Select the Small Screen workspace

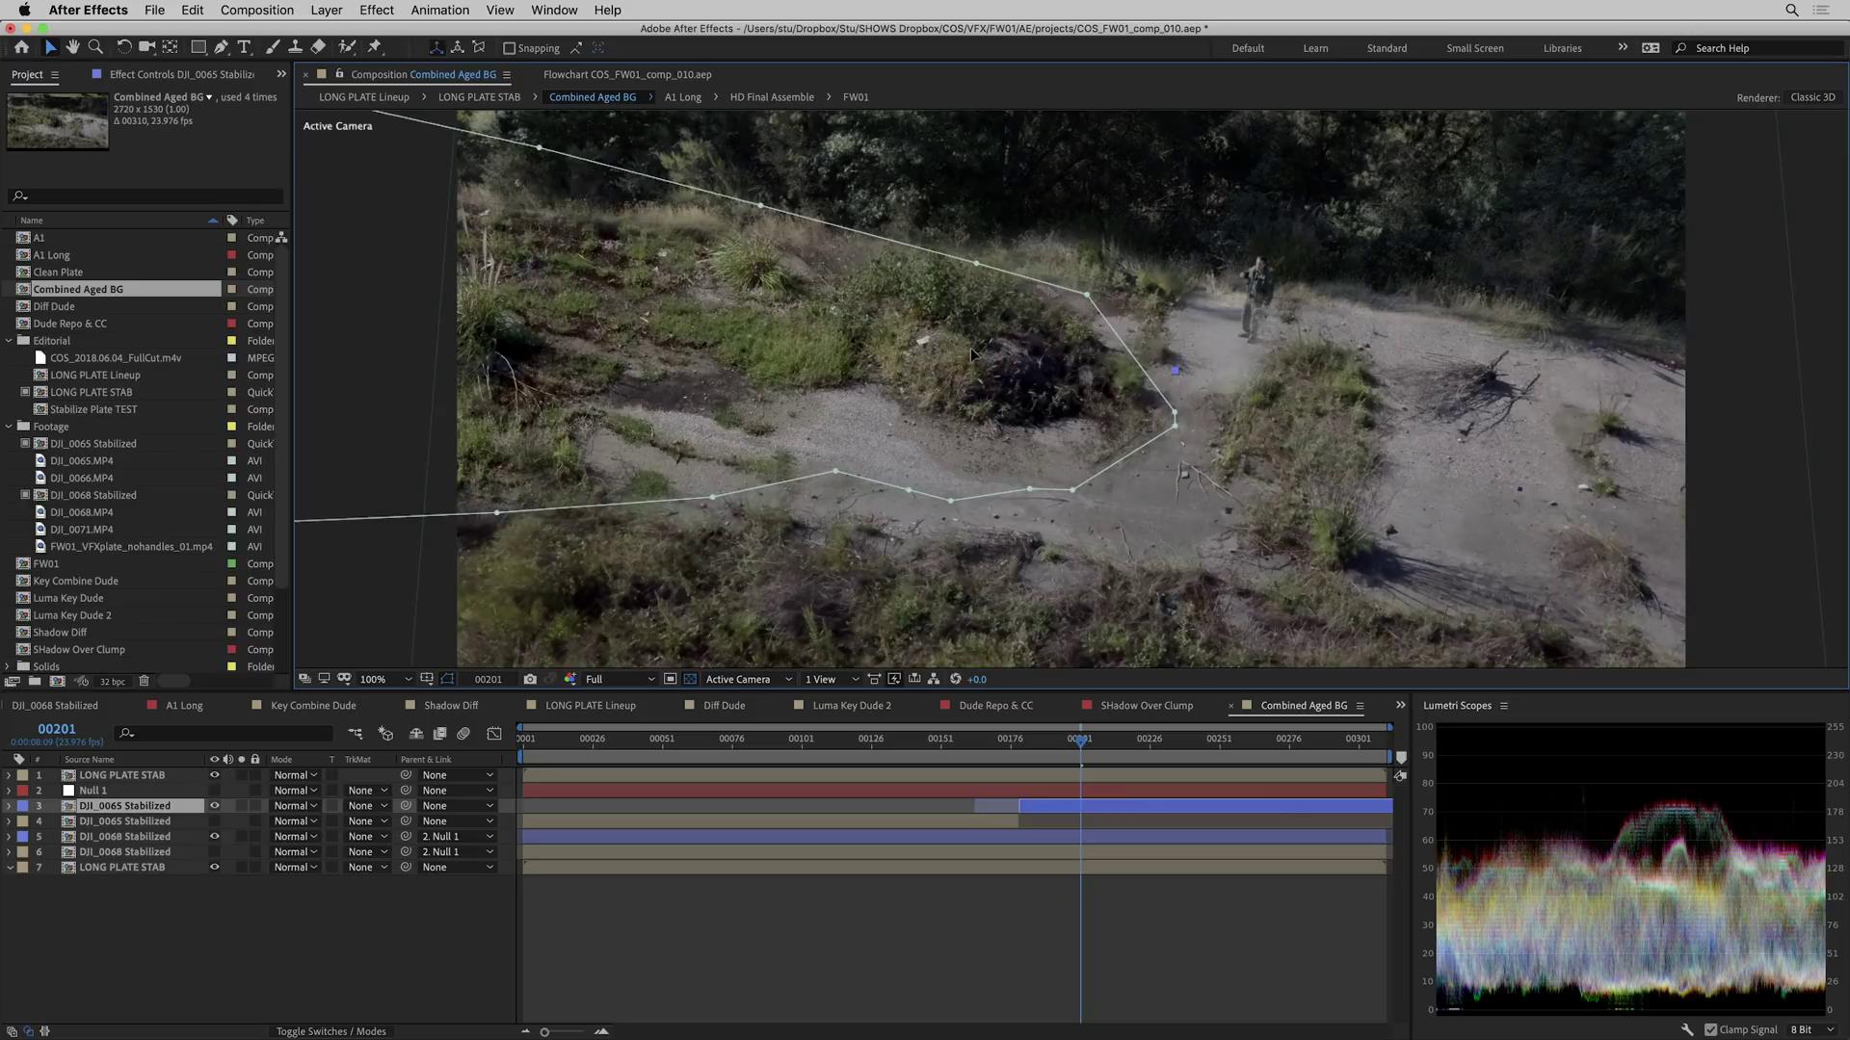[1474, 48]
